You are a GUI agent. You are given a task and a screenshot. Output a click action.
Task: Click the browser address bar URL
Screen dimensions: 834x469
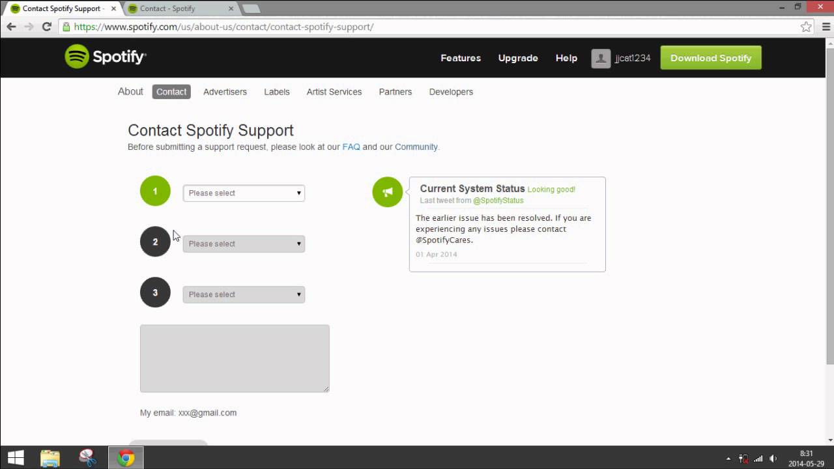[223, 27]
